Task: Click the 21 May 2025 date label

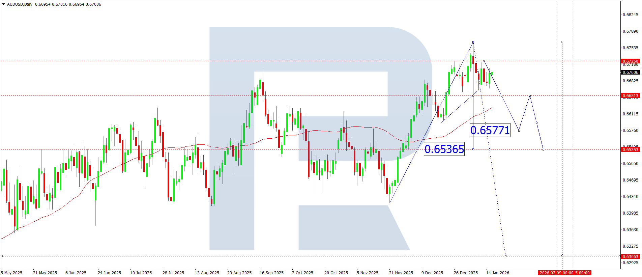Action: coord(45,273)
